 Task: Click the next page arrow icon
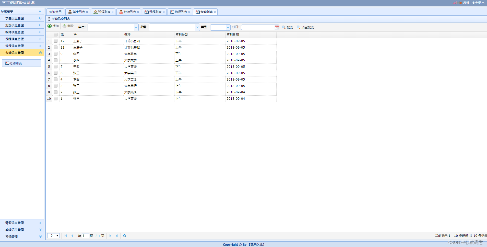(110, 235)
